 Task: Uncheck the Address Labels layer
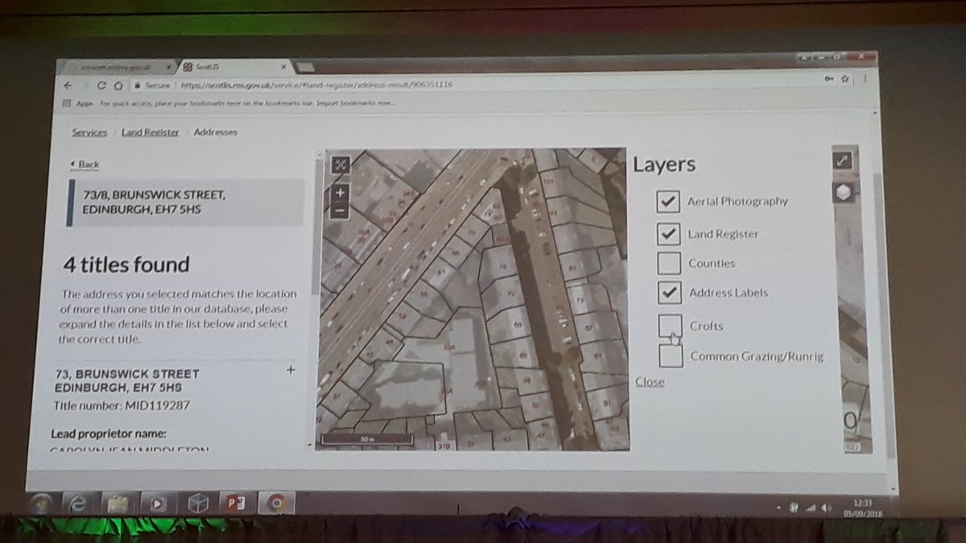pyautogui.click(x=669, y=292)
